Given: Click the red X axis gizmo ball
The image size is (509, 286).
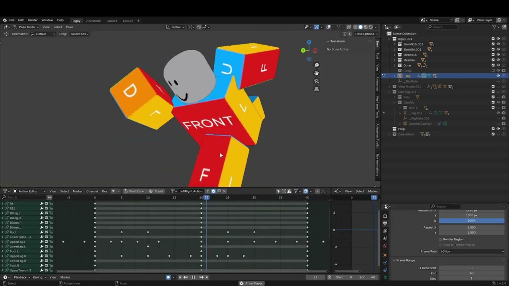Looking at the screenshot, I should click(315, 50).
